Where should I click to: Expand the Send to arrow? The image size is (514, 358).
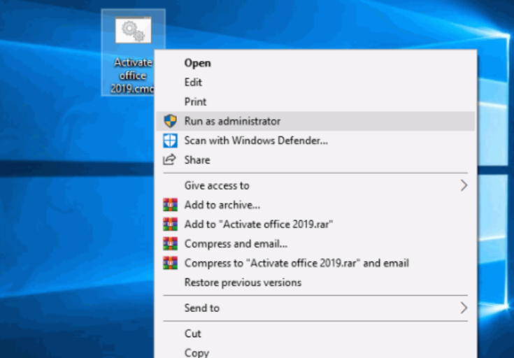click(464, 308)
